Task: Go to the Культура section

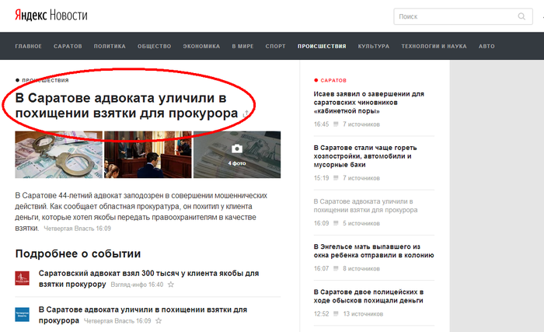Action: (x=374, y=46)
